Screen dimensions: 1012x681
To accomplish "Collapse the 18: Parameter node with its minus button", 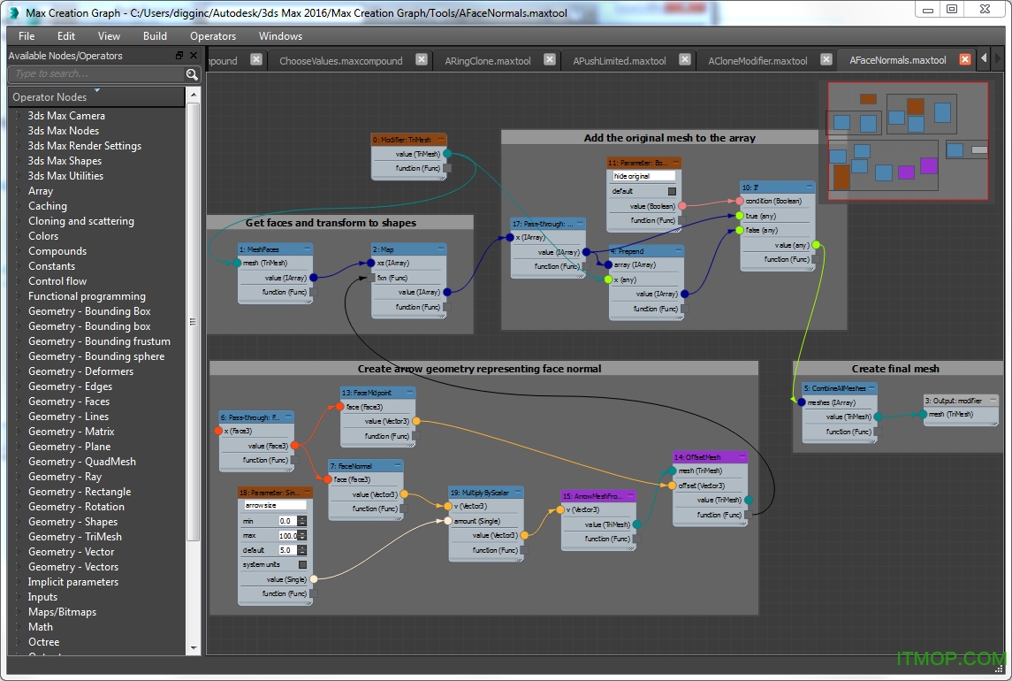I will (308, 492).
